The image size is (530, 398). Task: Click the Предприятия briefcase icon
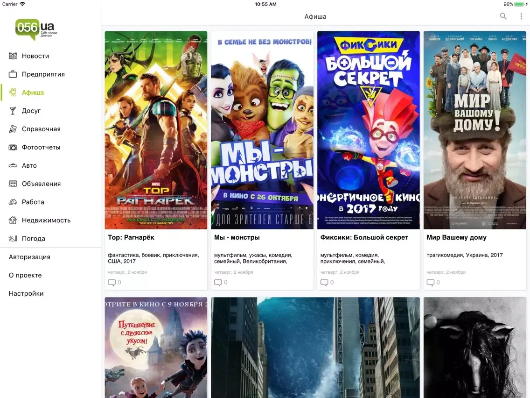13,74
